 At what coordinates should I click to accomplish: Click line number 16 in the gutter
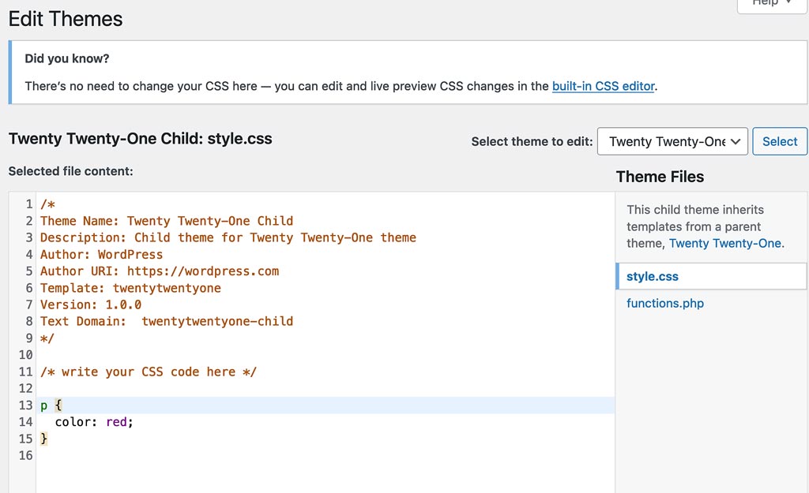point(25,455)
